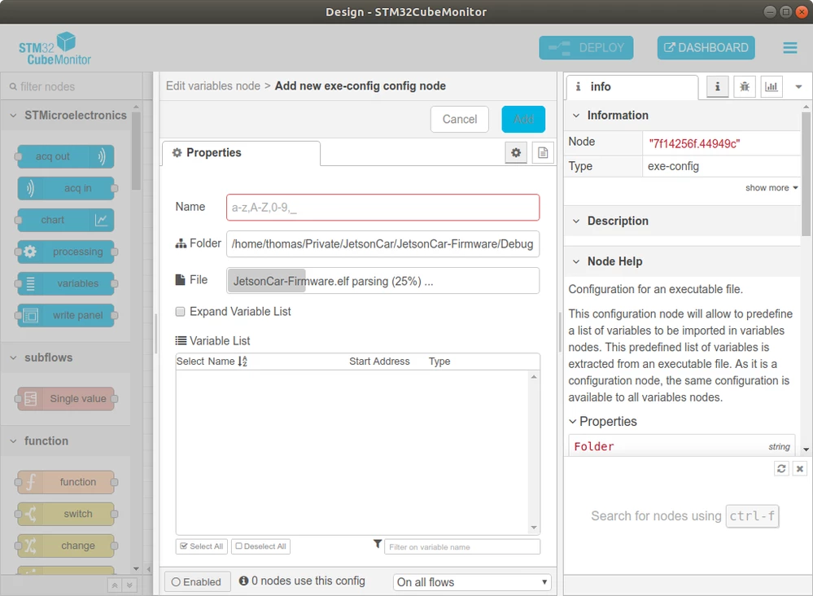Click the node properties gear icon
This screenshot has height=596, width=813.
click(x=516, y=152)
